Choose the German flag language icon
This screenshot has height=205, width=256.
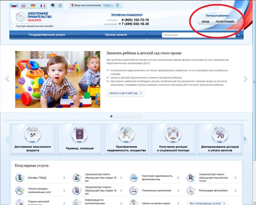[33, 6]
